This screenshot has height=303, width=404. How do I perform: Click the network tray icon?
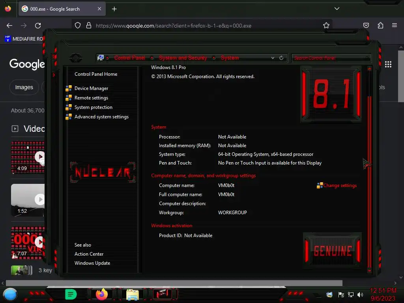(x=351, y=294)
